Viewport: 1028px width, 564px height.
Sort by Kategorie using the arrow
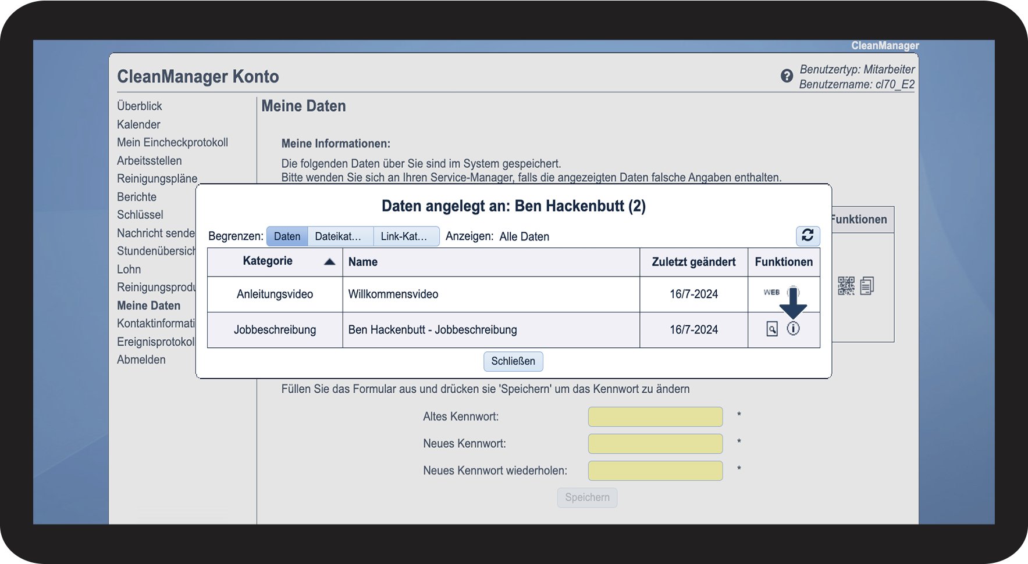pyautogui.click(x=329, y=261)
